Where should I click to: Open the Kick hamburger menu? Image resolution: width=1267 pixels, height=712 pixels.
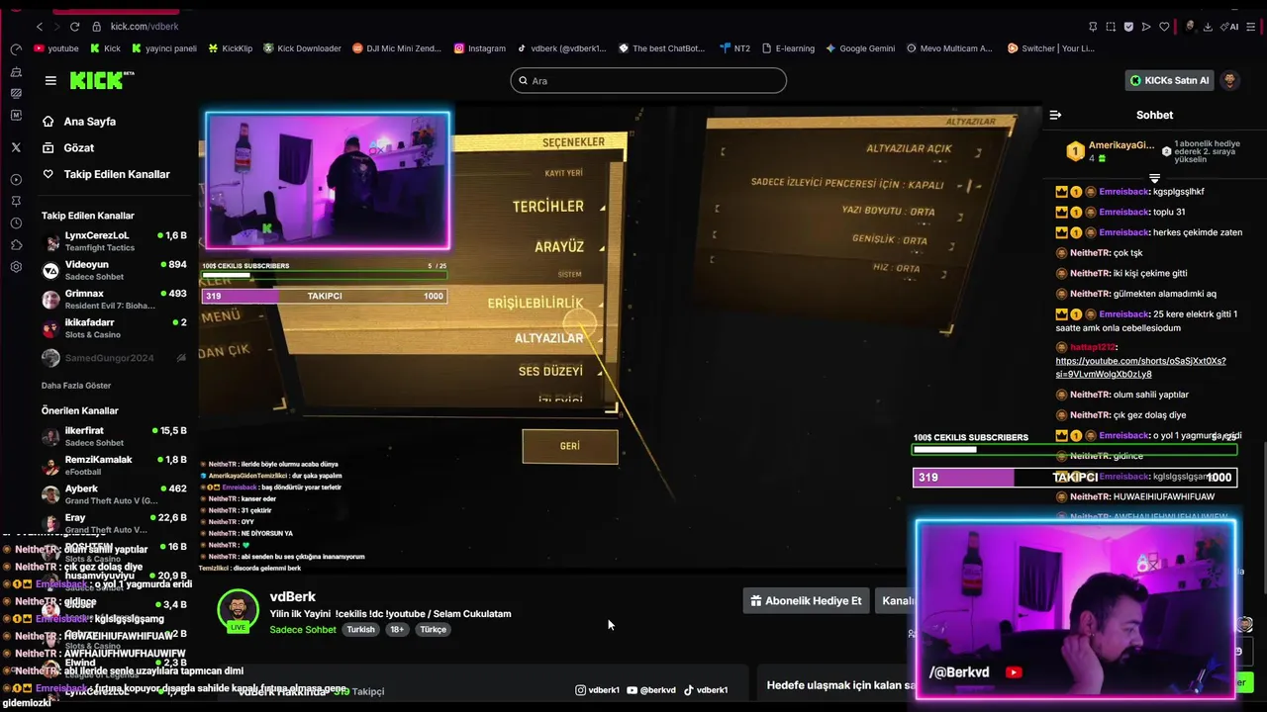click(50, 81)
